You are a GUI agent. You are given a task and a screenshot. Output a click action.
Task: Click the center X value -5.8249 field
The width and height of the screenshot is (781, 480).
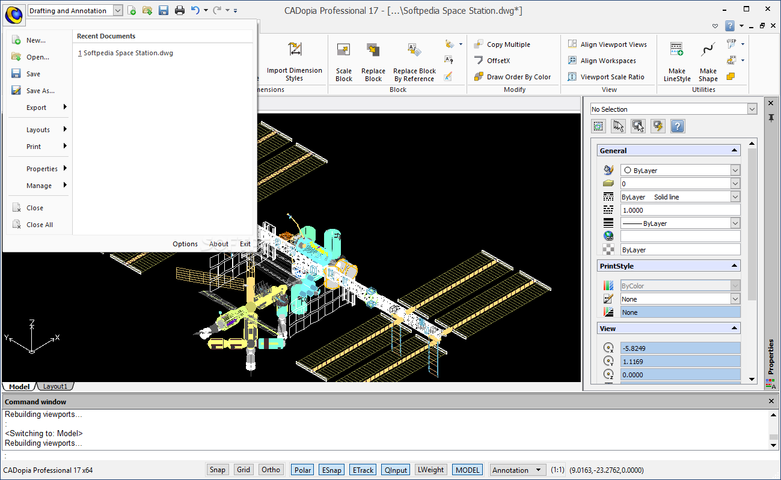[681, 348]
